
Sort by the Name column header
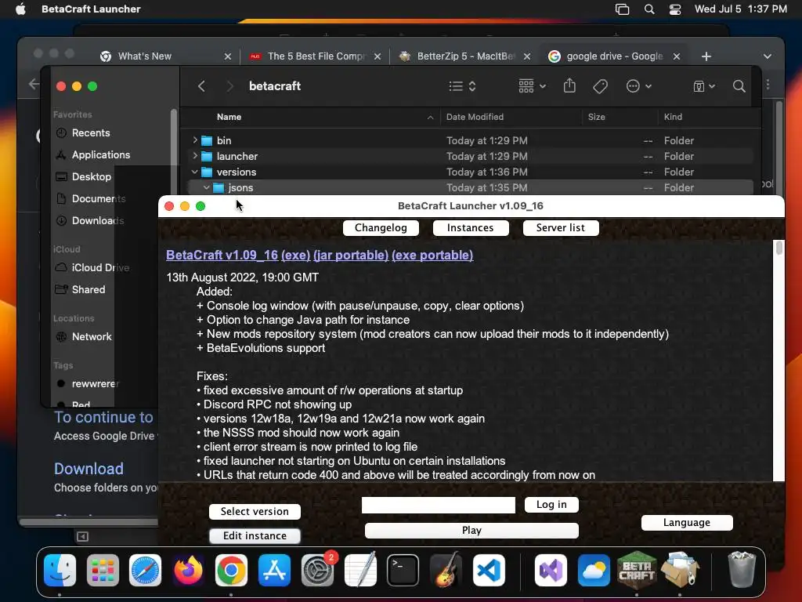[x=229, y=118]
